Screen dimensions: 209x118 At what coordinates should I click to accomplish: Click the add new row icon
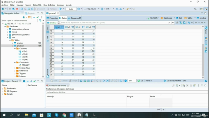[85, 81]
